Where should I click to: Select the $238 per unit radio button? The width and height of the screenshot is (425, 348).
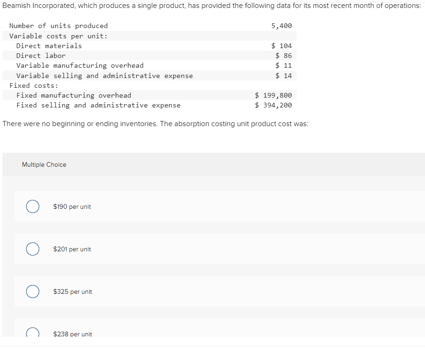coord(32,333)
